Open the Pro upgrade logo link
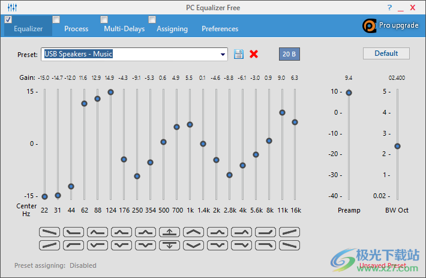The height and width of the screenshot is (278, 426). click(x=391, y=26)
